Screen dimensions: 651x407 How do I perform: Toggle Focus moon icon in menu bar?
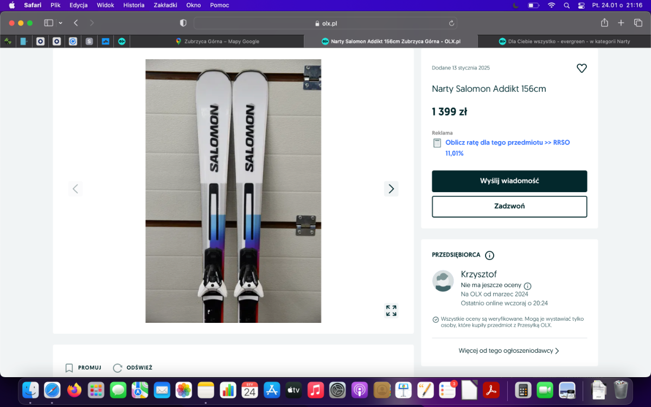point(515,5)
